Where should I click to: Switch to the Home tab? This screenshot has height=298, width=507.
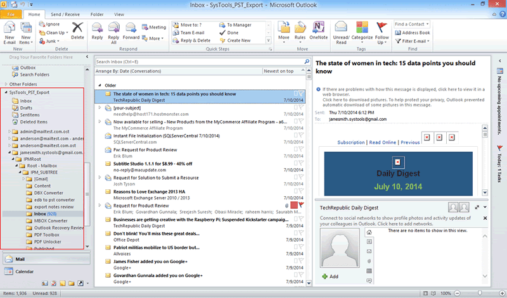pyautogui.click(x=34, y=14)
